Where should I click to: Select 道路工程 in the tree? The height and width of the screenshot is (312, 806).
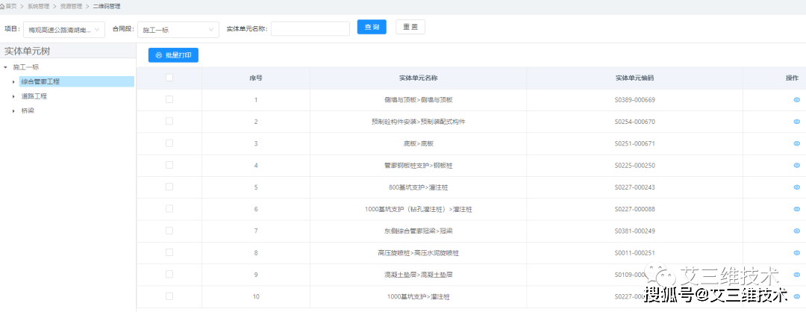click(34, 96)
